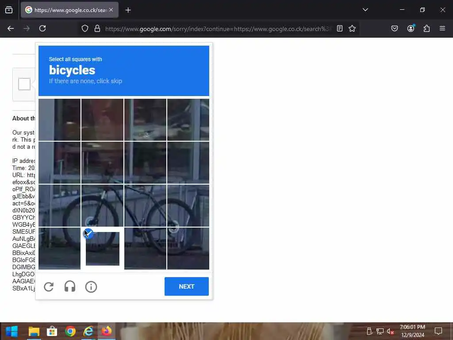The image size is (453, 340).
Task: Open the list all tabs dropdown
Action: click(x=365, y=10)
